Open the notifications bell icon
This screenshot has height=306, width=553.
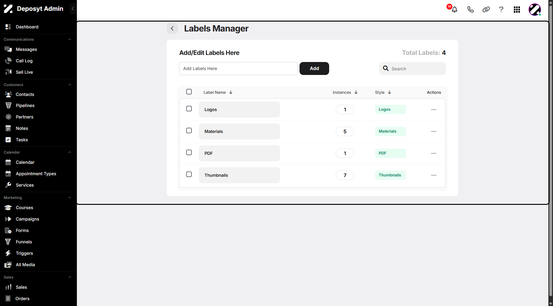[454, 10]
